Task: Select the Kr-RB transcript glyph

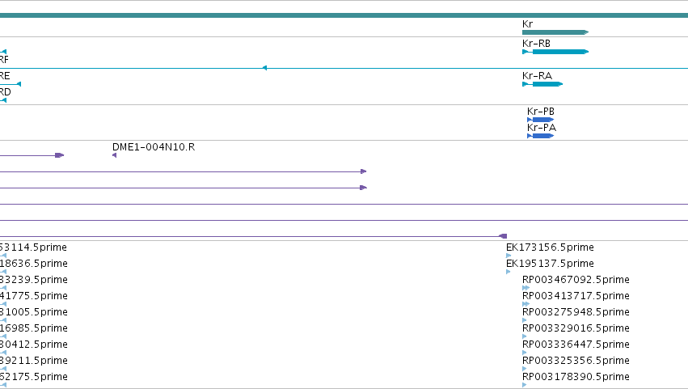Action: 555,52
